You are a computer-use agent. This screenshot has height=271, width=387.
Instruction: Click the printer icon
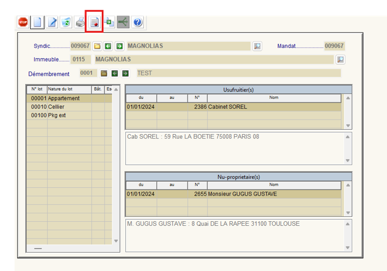click(81, 22)
